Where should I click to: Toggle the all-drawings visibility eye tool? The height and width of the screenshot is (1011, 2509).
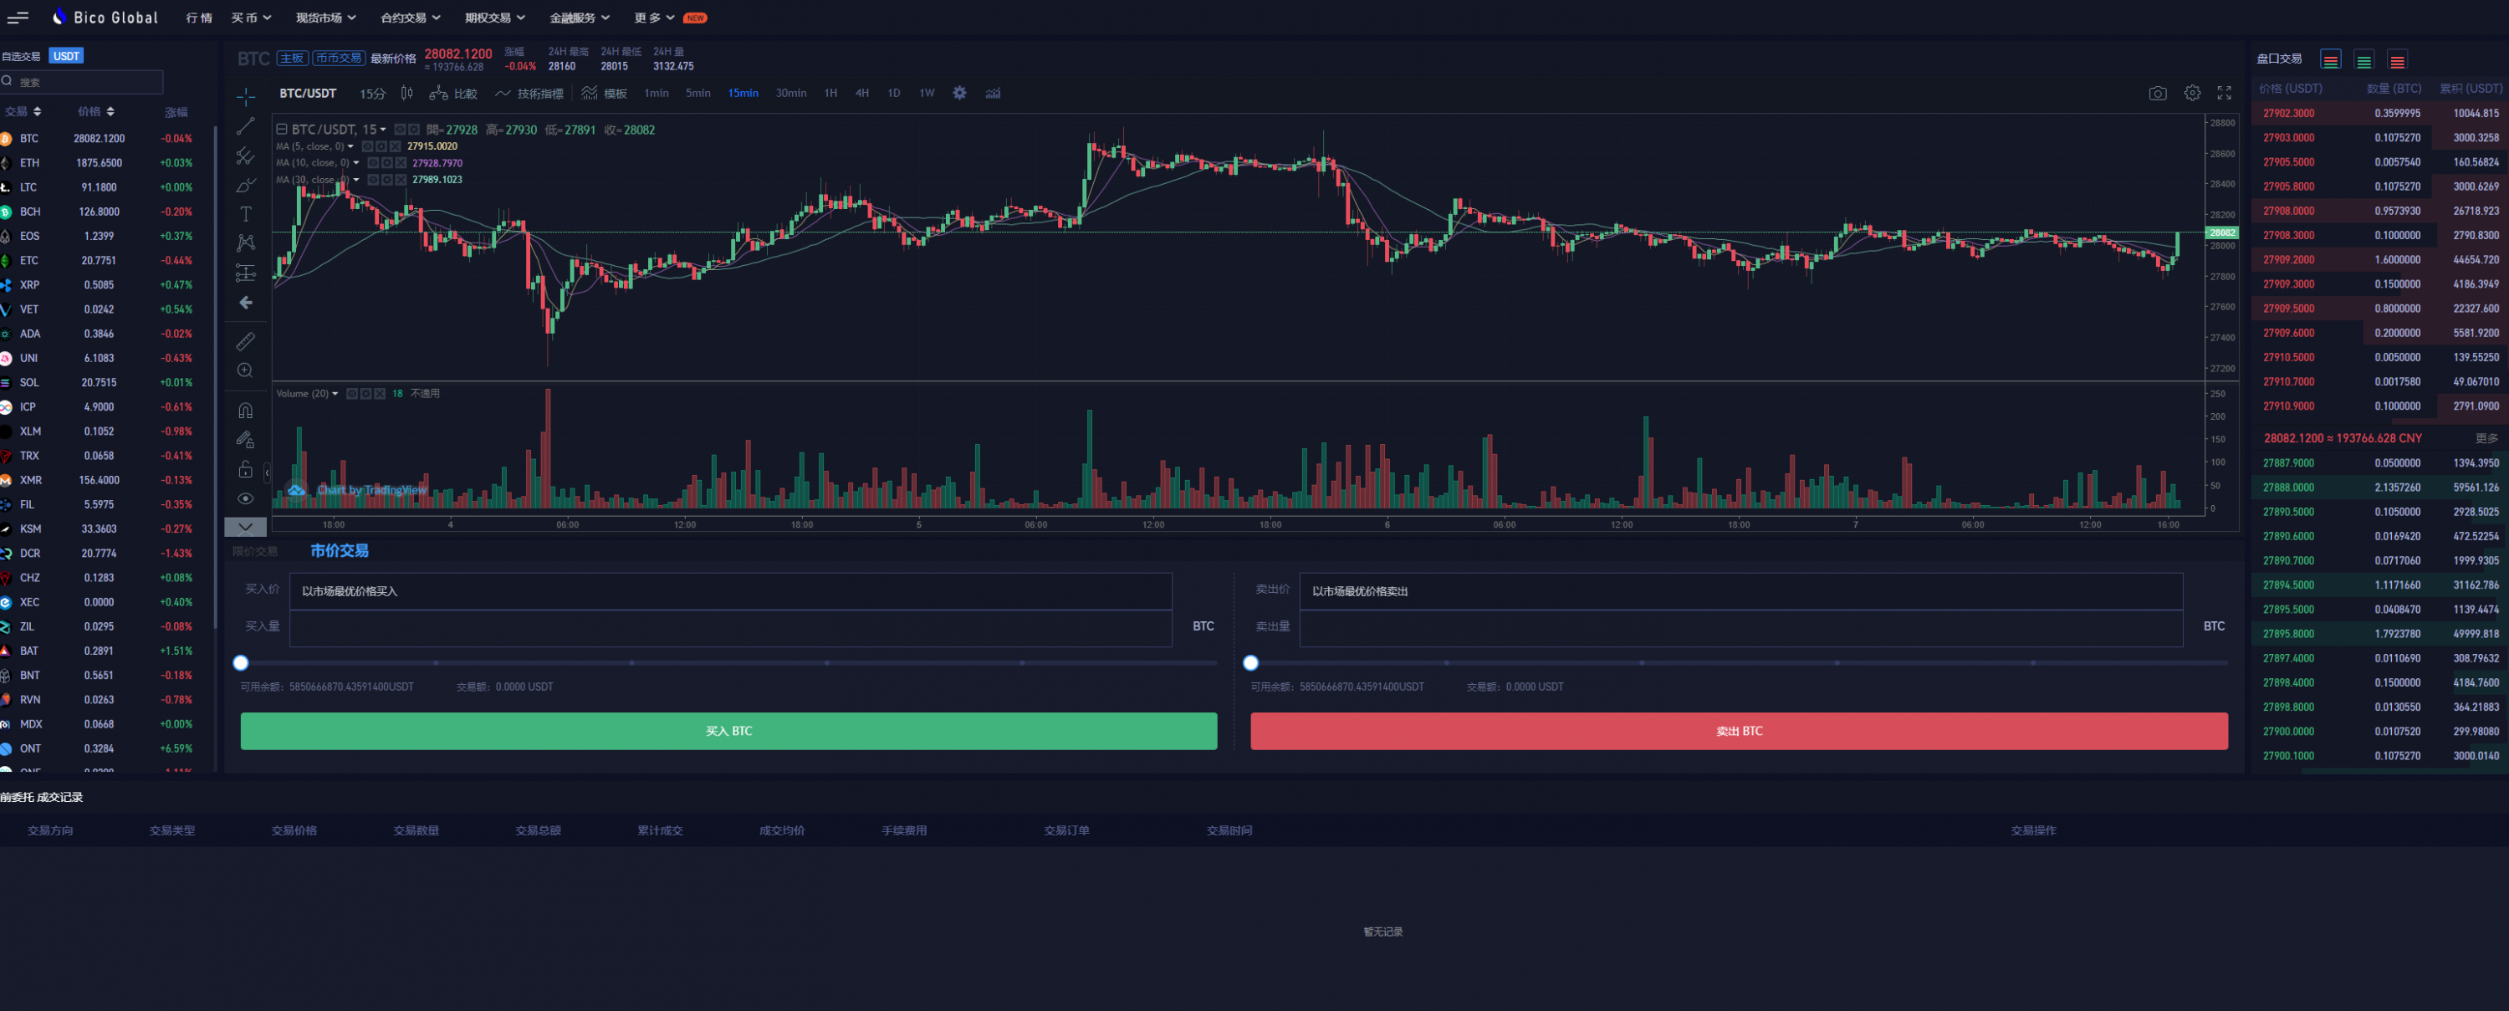click(x=245, y=498)
